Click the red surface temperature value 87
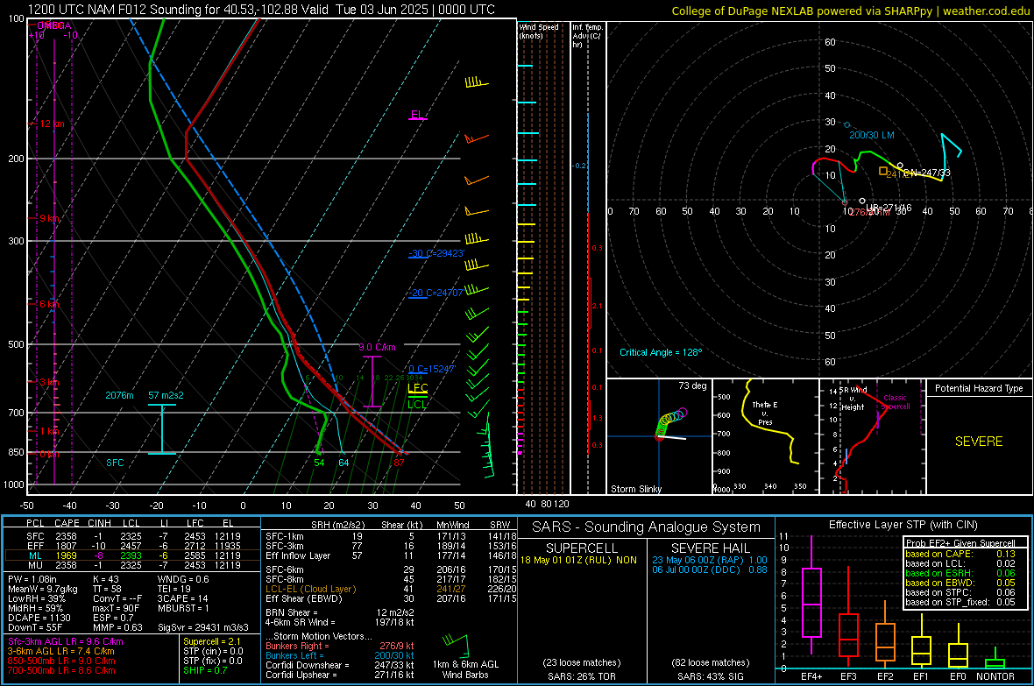The width and height of the screenshot is (1034, 686). (399, 463)
